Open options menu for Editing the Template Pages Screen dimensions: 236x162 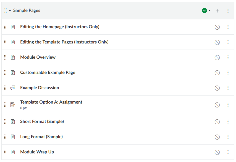click(x=228, y=42)
